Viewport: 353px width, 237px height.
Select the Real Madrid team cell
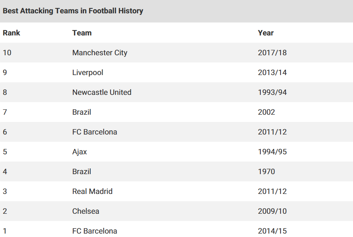point(92,191)
